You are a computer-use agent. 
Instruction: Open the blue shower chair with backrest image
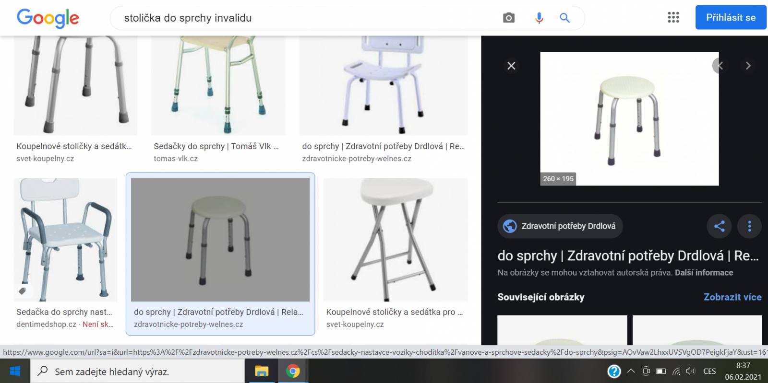click(384, 85)
